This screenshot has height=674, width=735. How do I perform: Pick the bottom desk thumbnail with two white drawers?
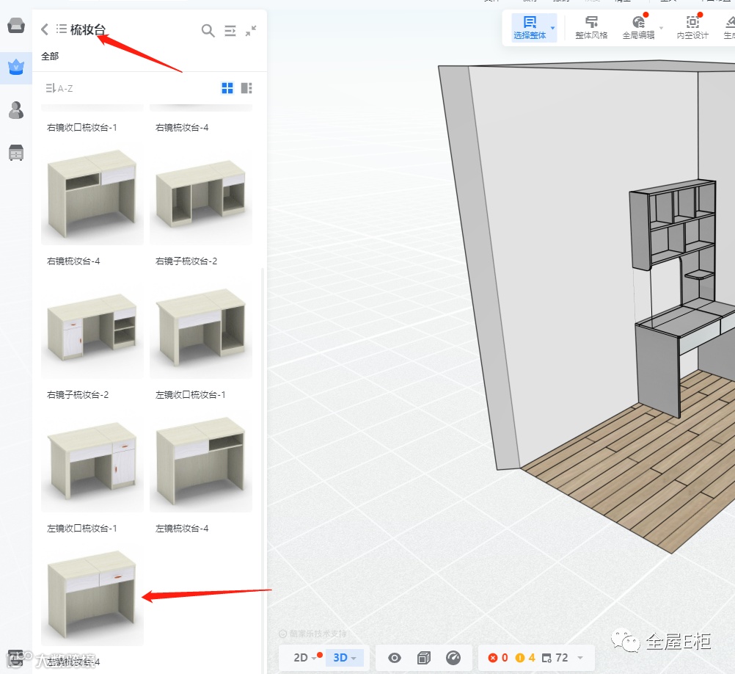click(92, 595)
